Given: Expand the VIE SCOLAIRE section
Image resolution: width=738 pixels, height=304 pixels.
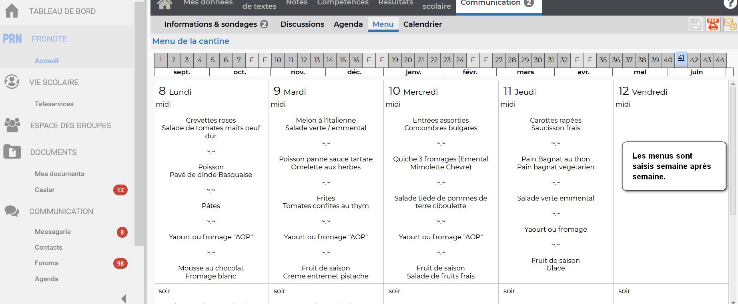Looking at the screenshot, I should coord(54,82).
